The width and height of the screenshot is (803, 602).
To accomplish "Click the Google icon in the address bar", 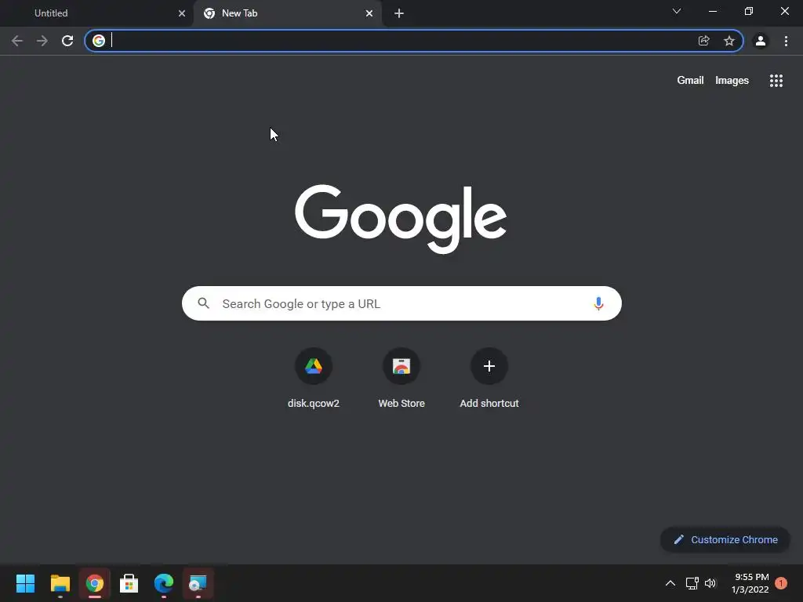I will (99, 41).
